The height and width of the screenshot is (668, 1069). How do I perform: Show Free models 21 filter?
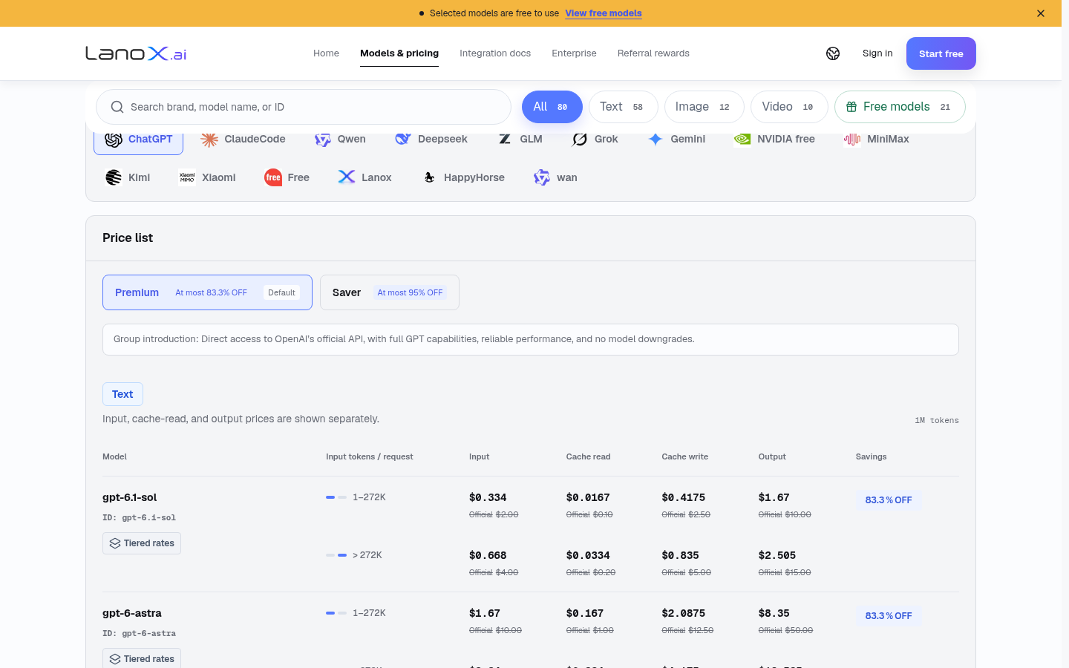coord(900,107)
